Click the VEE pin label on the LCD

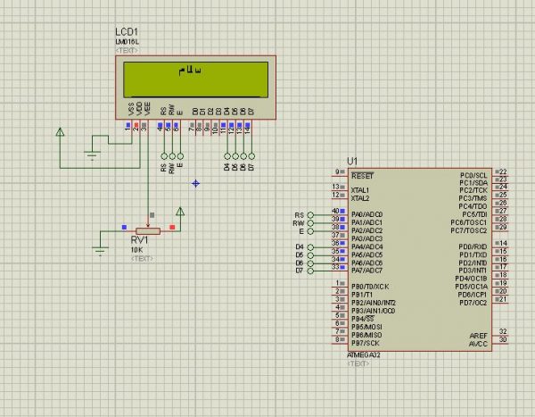(x=147, y=108)
